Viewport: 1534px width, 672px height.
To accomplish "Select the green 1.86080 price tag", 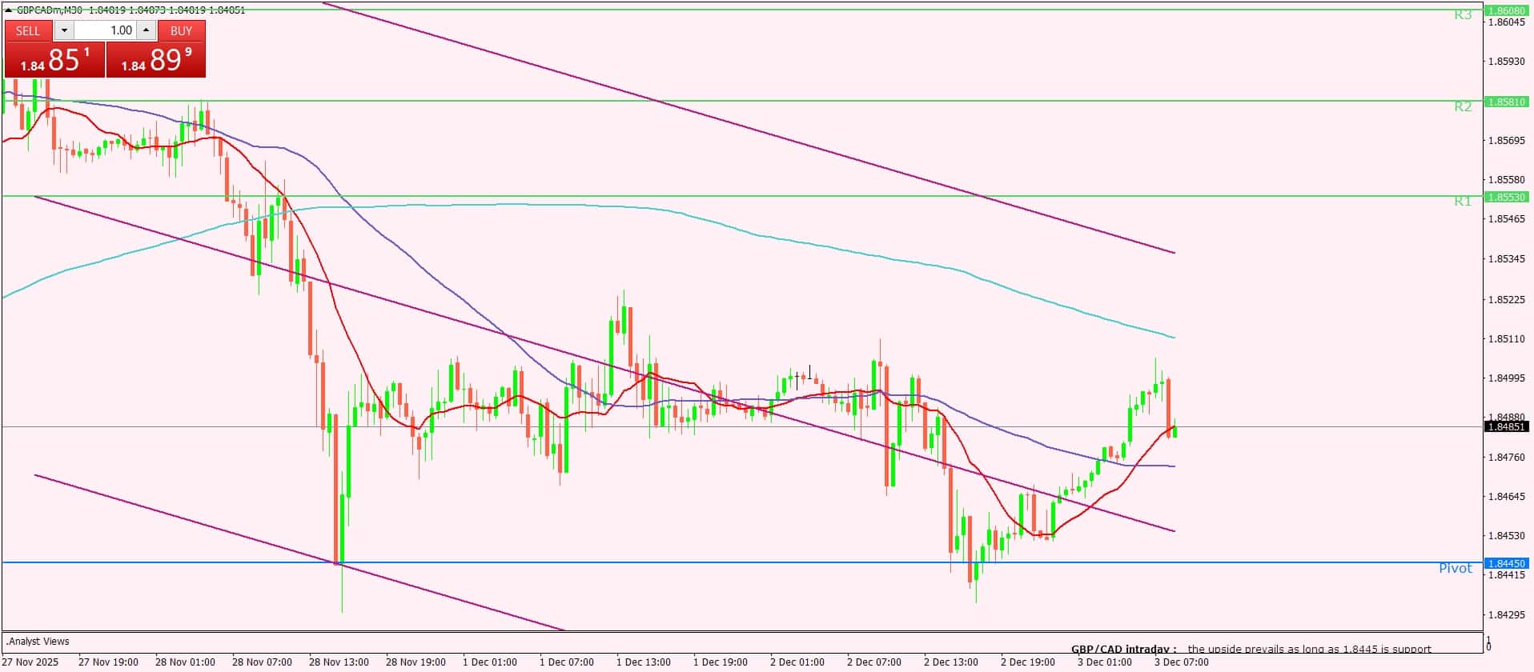I will tap(1507, 10).
